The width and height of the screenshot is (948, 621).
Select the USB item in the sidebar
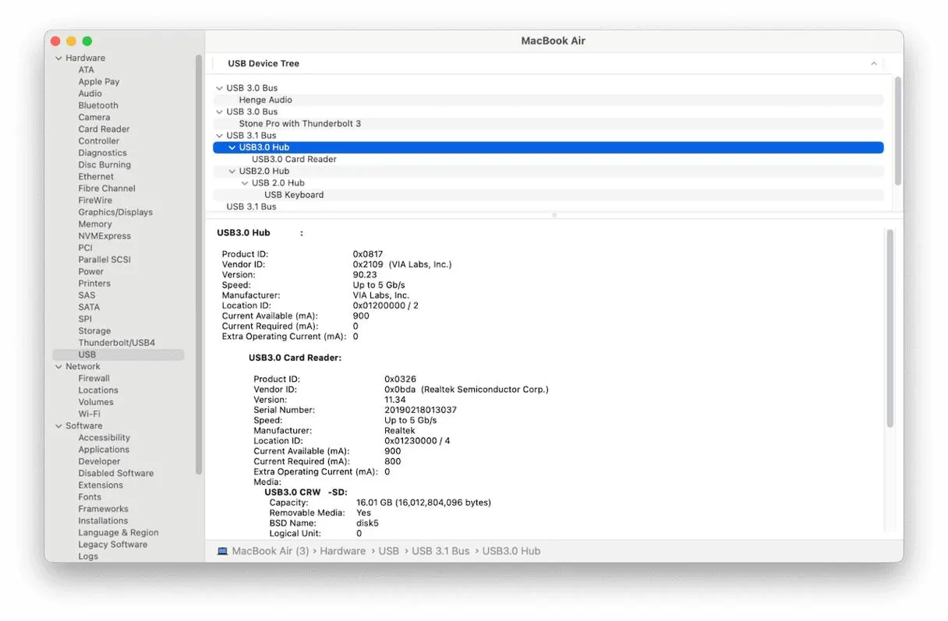pos(118,355)
